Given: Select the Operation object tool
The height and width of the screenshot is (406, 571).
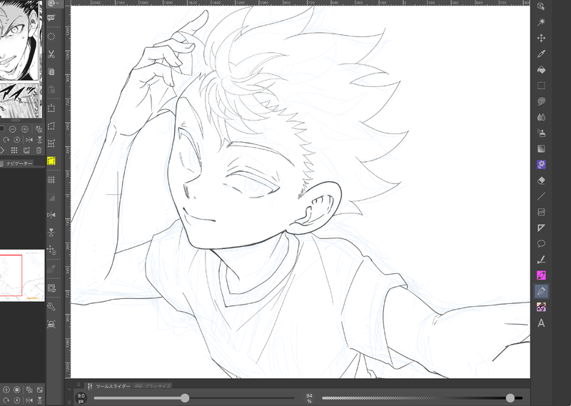Looking at the screenshot, I should tap(541, 6).
